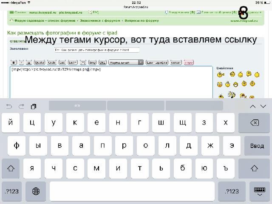The image size is (272, 204).
Task: Open the hamburger quick links menu
Action: (x=11, y=12)
